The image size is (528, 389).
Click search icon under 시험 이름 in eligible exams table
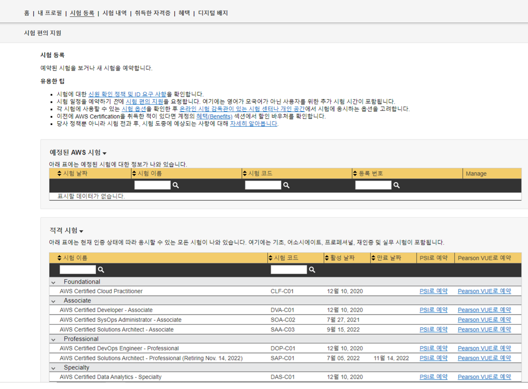pos(101,270)
